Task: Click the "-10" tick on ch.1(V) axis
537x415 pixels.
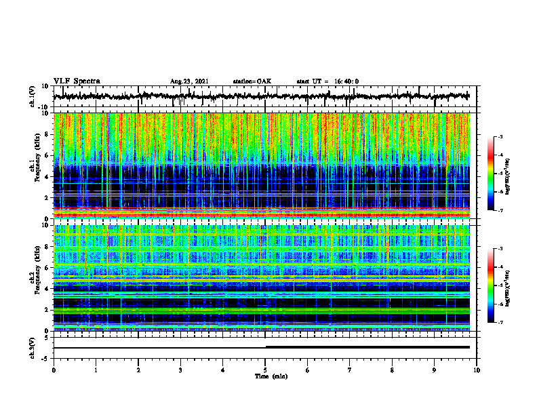Action: click(x=44, y=107)
